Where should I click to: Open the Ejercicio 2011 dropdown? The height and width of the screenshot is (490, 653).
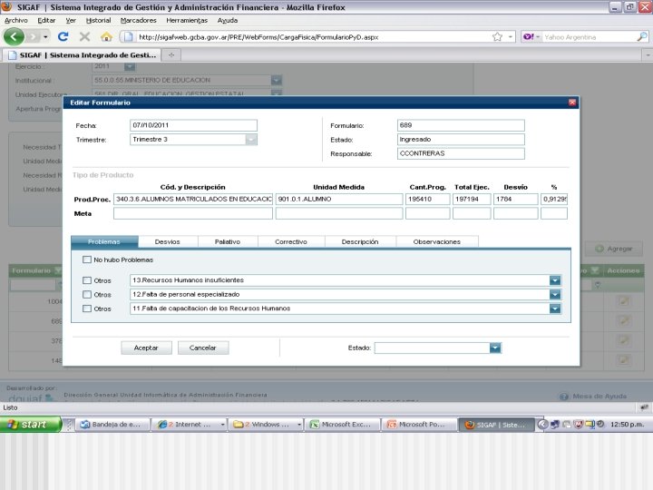130,66
